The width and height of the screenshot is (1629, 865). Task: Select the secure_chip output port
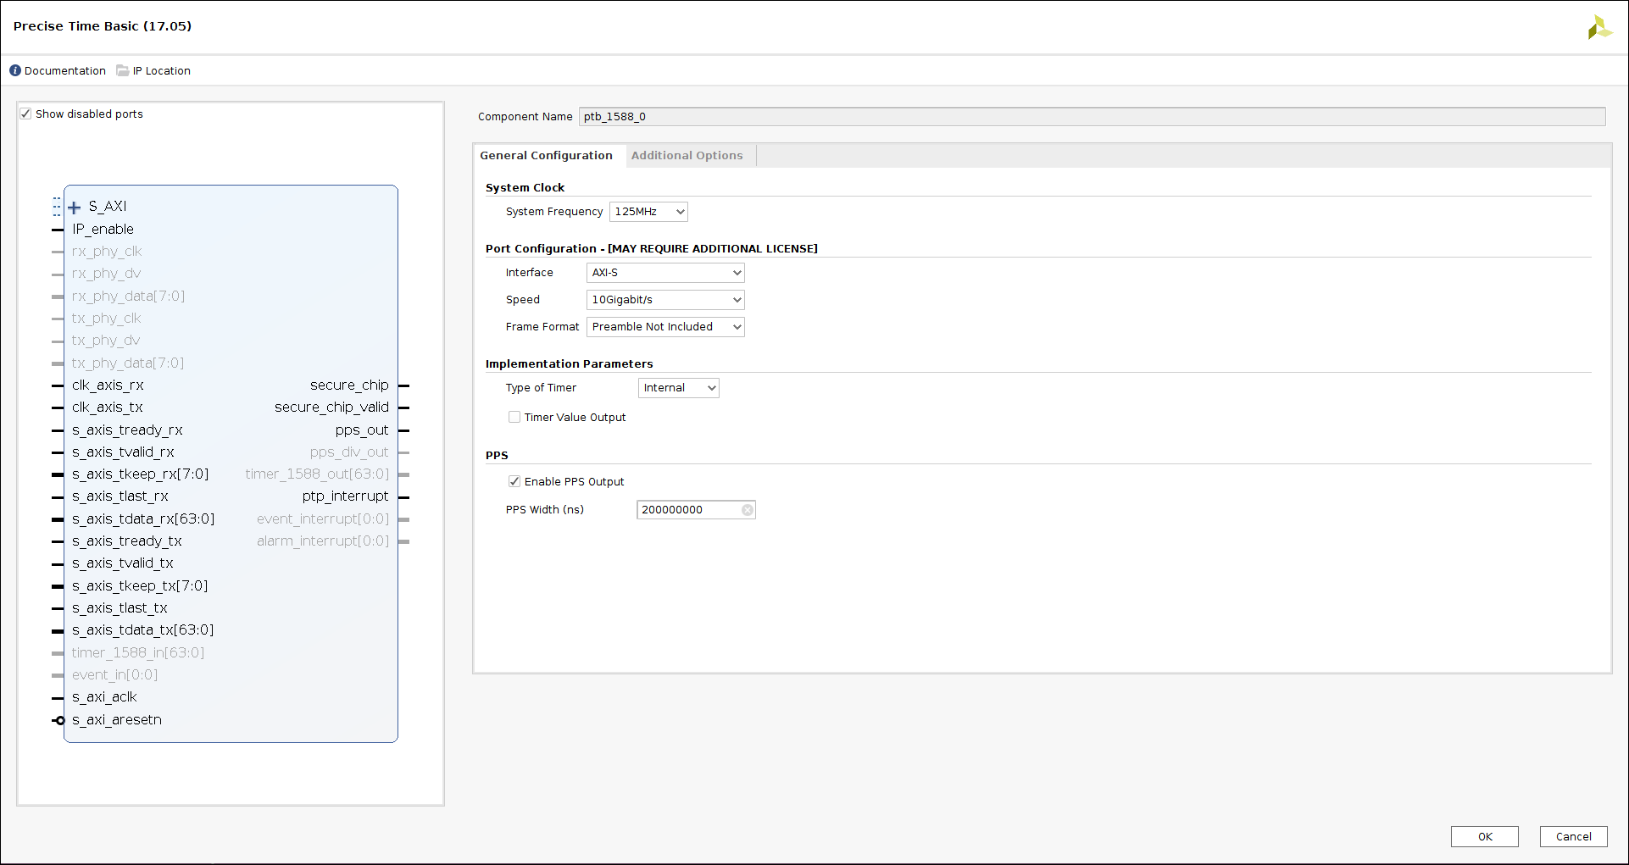(349, 385)
